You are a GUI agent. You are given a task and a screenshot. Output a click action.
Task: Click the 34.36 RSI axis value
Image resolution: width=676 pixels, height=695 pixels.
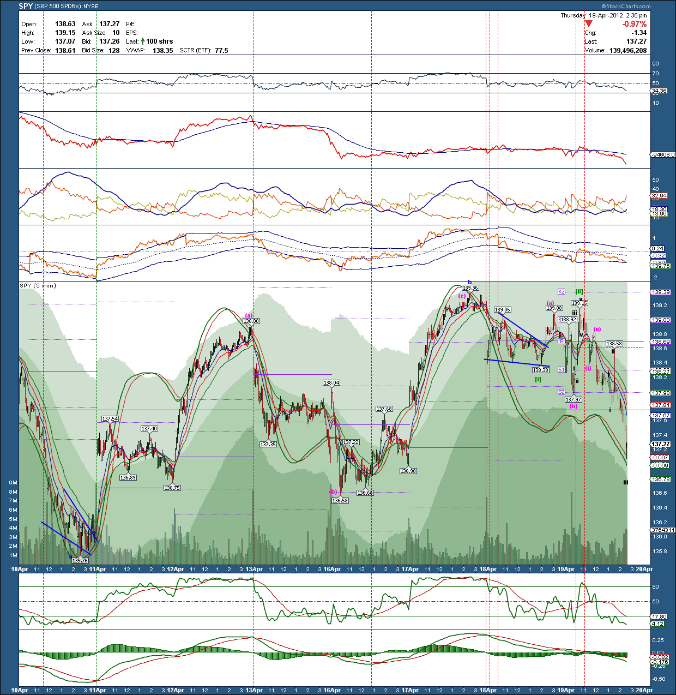pyautogui.click(x=659, y=91)
